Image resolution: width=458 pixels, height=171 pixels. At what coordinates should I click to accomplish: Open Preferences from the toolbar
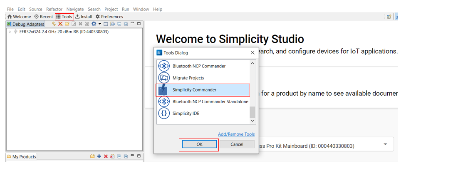click(x=109, y=17)
